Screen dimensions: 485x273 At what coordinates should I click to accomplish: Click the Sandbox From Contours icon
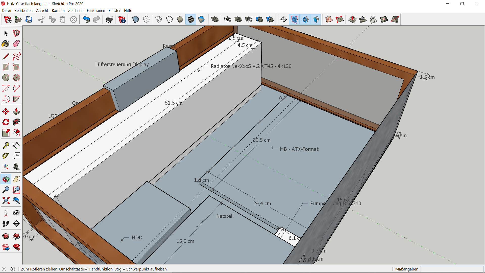point(329,19)
